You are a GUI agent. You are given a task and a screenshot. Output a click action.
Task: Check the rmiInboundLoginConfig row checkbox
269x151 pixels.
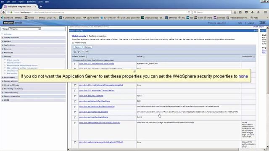75,64
